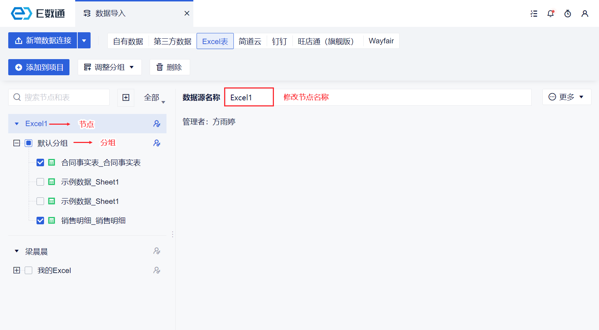The height and width of the screenshot is (330, 599).
Task: Open the task list icon in header
Action: coord(534,14)
